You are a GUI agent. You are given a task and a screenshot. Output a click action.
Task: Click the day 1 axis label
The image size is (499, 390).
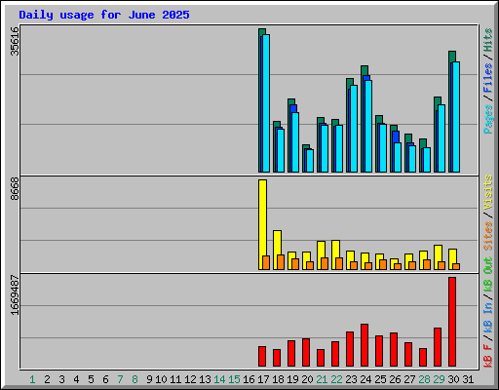[x=32, y=379]
